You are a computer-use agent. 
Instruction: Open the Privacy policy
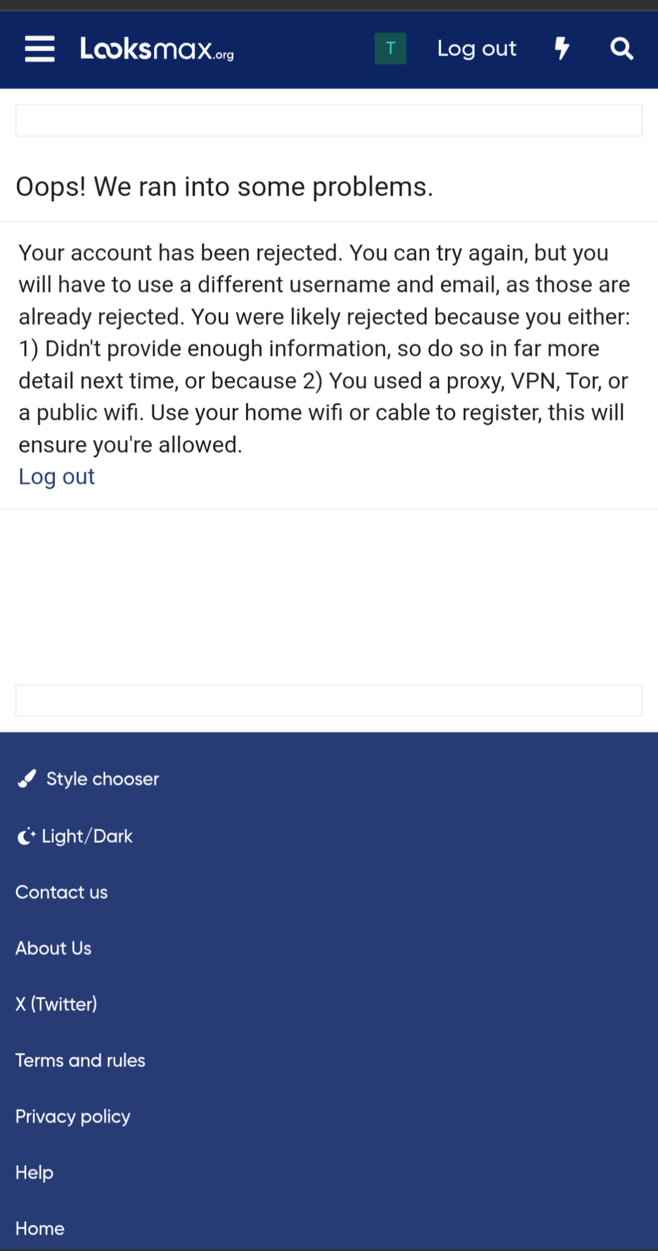[73, 1117]
